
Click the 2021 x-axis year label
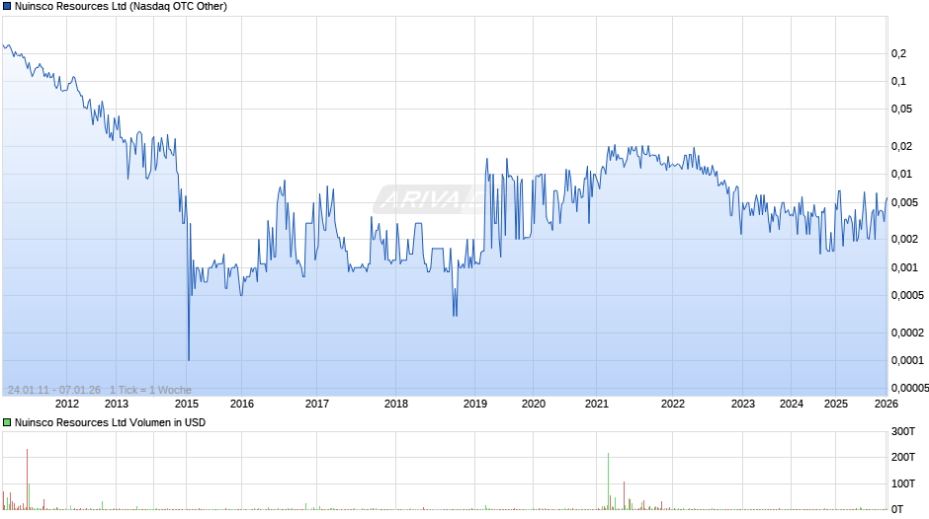(597, 404)
